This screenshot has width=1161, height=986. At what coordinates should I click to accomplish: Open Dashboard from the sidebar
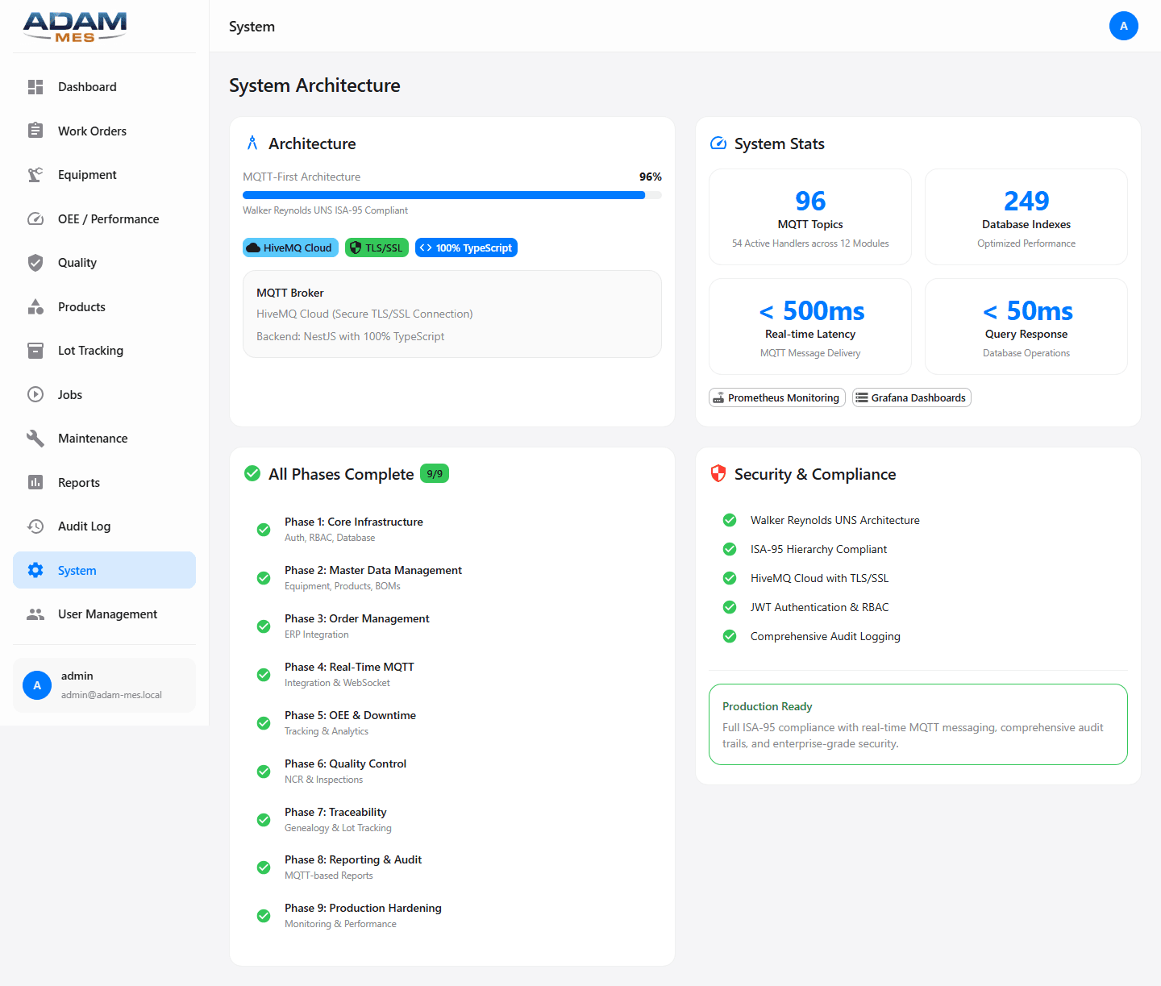click(87, 86)
